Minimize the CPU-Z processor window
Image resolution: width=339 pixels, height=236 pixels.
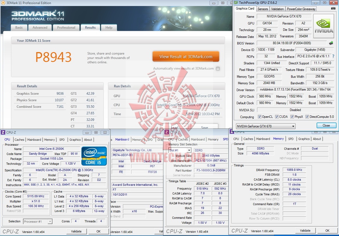[x=87, y=132]
